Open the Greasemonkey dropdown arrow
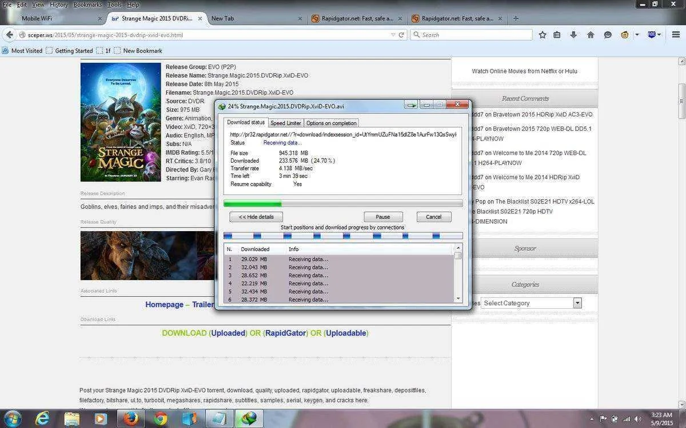 pos(637,35)
